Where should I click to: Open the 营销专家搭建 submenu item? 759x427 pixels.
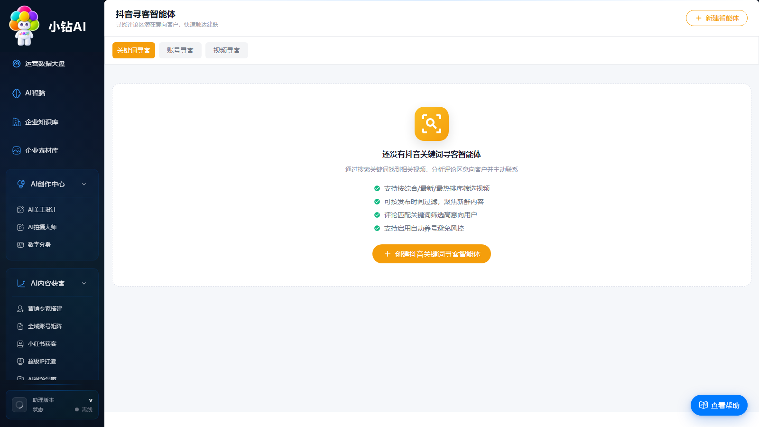pos(52,309)
